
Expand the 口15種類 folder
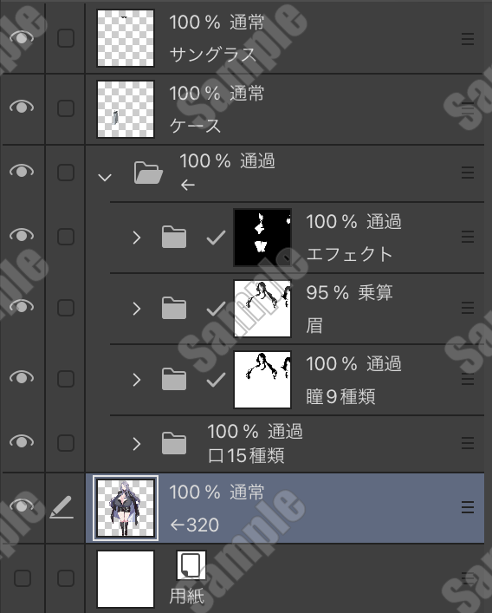[x=136, y=444]
